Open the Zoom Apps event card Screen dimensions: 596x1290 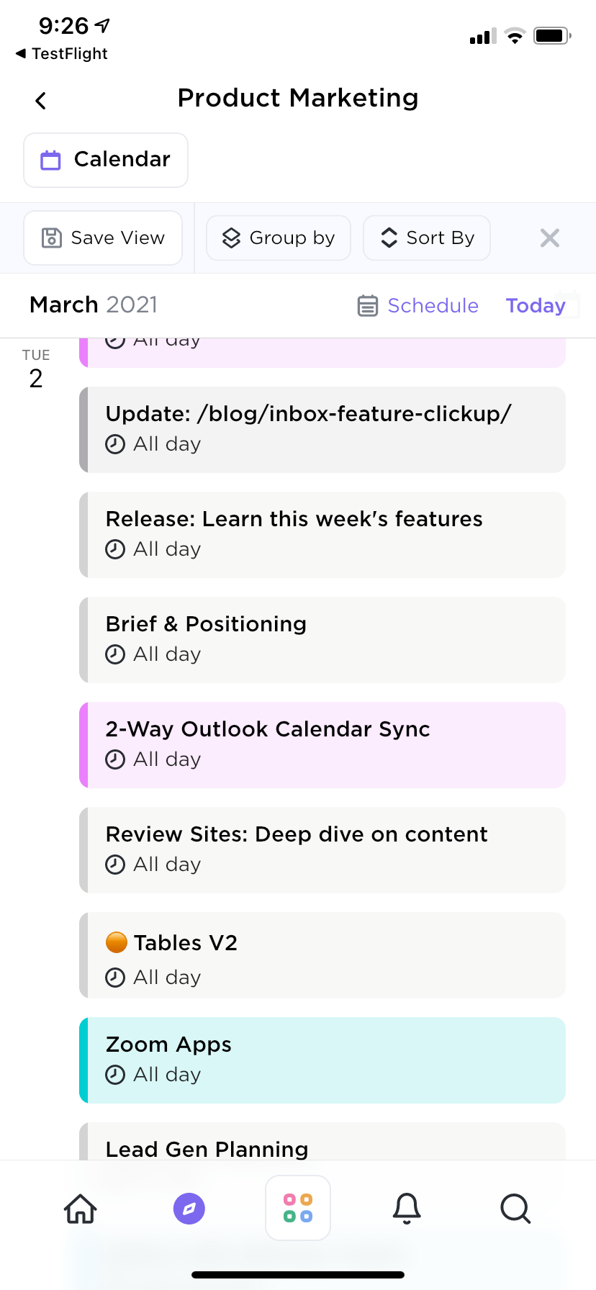pos(322,1060)
